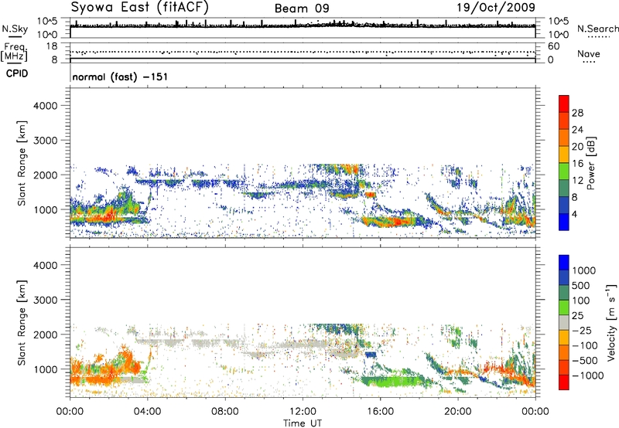Click '4000' on the power panel range axis
619x428 pixels.
pyautogui.click(x=46, y=106)
